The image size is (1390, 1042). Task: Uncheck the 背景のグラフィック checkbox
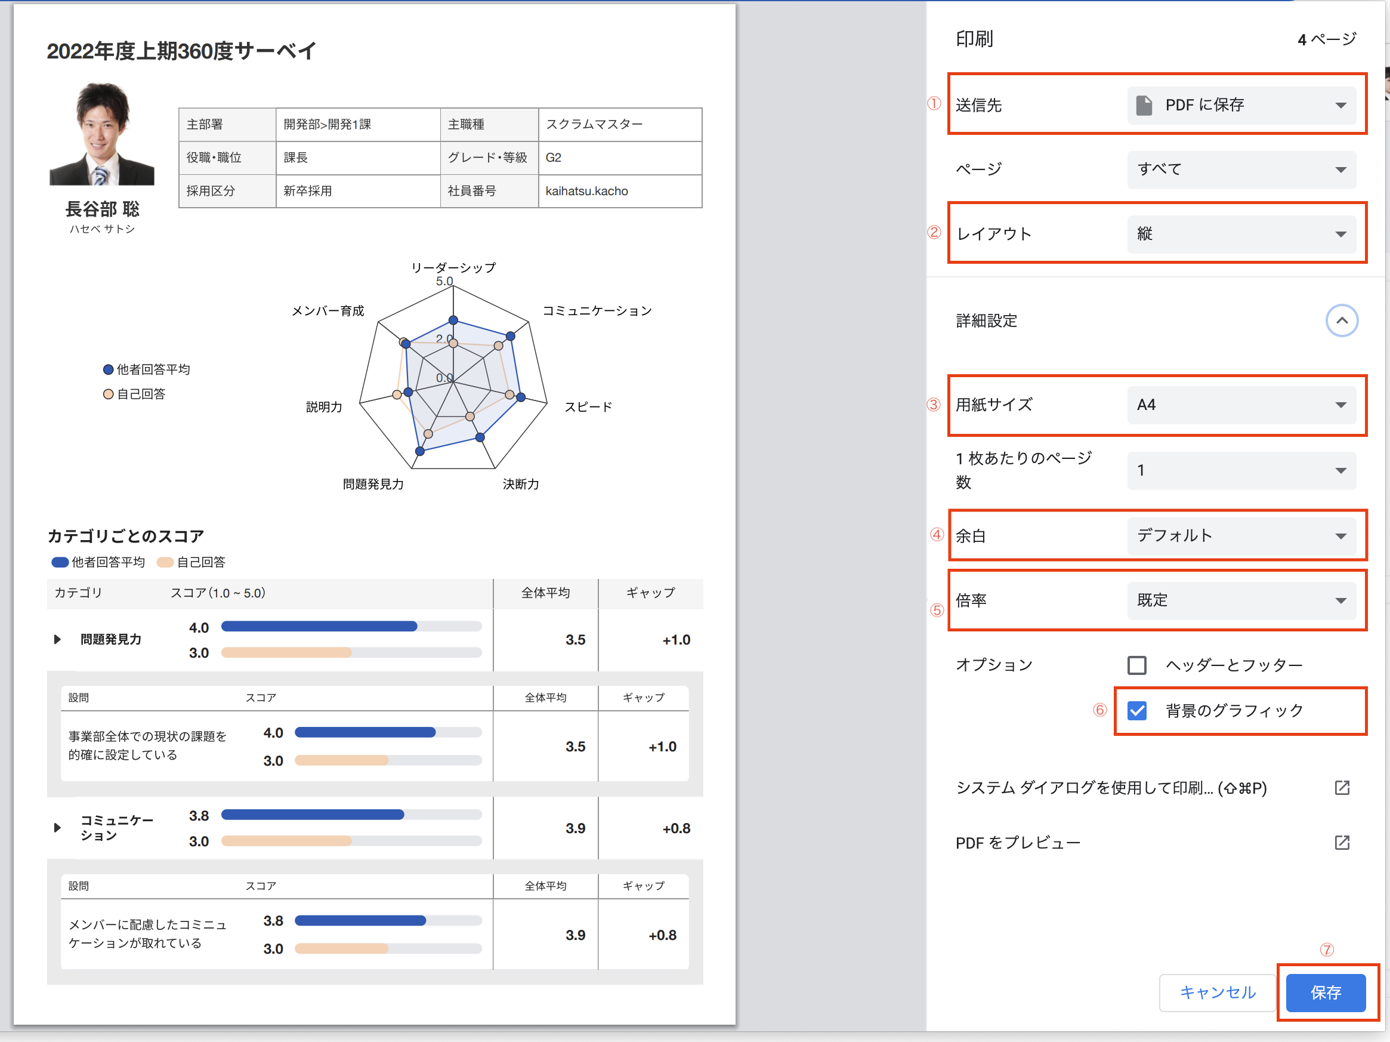pos(1136,711)
